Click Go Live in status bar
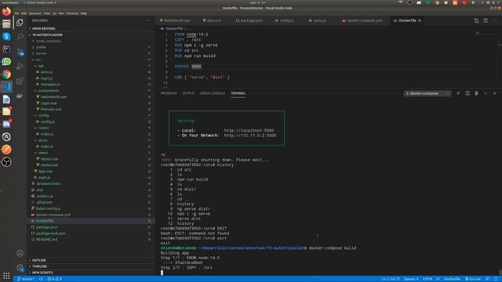 coord(473,279)
